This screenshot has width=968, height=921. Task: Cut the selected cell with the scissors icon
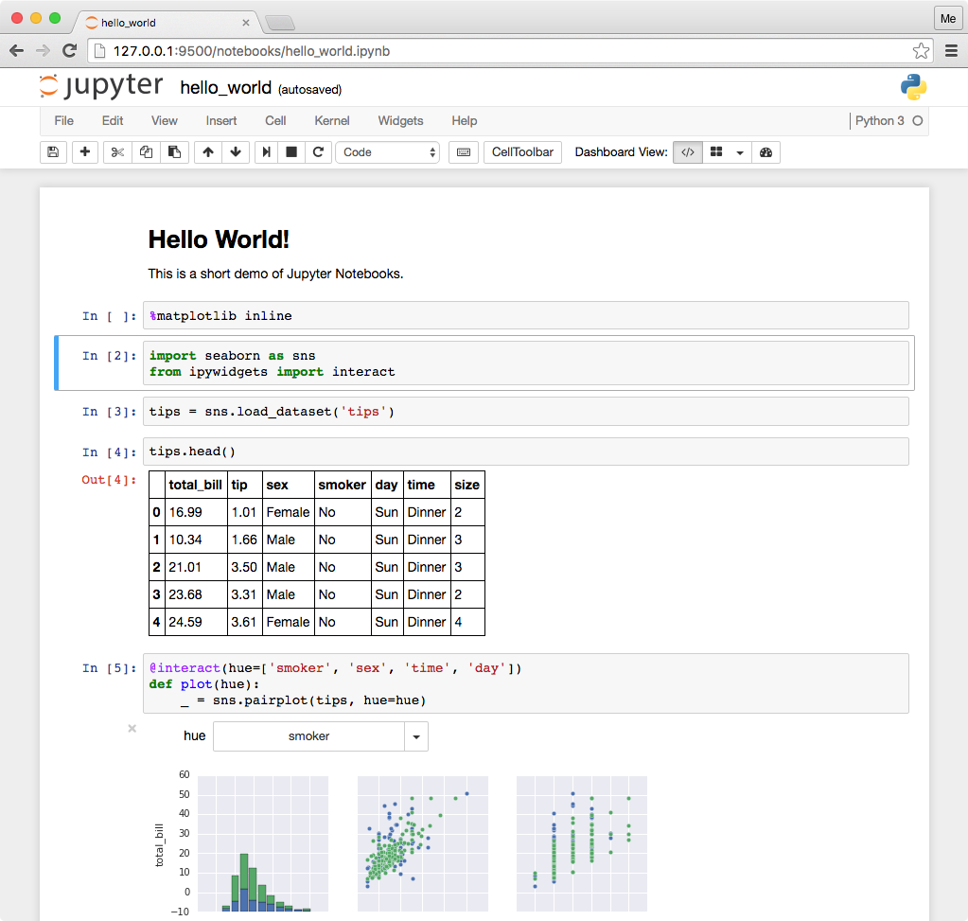pyautogui.click(x=117, y=152)
